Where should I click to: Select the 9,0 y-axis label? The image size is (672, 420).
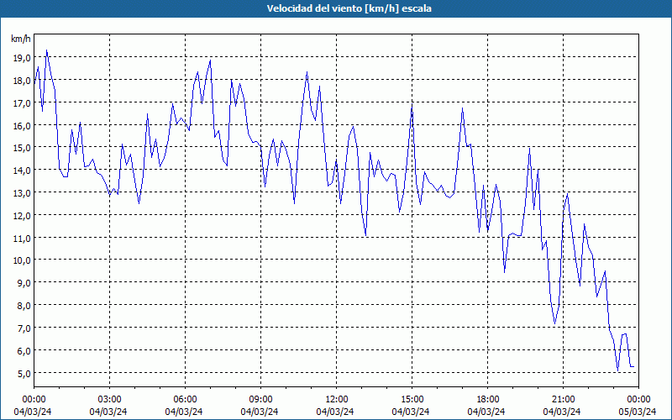[24, 283]
